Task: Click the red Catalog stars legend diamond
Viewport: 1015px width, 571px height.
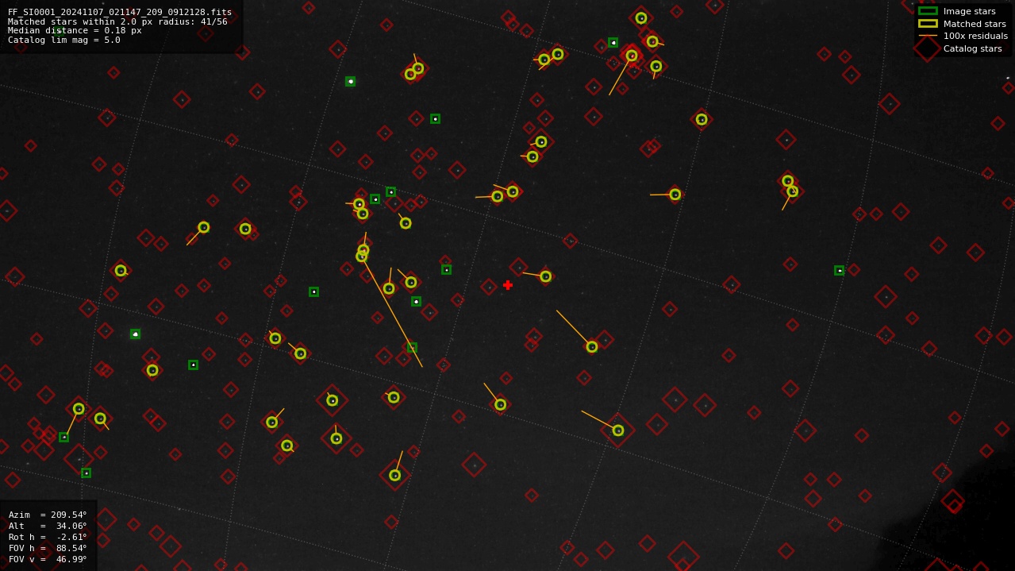Action: pyautogui.click(x=927, y=48)
